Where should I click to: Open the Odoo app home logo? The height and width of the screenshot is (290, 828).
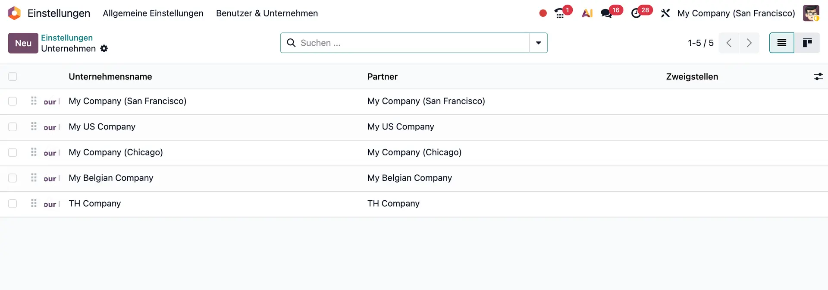pos(14,13)
